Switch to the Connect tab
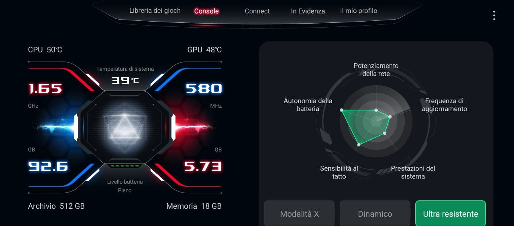The image size is (514, 226). pos(257,11)
